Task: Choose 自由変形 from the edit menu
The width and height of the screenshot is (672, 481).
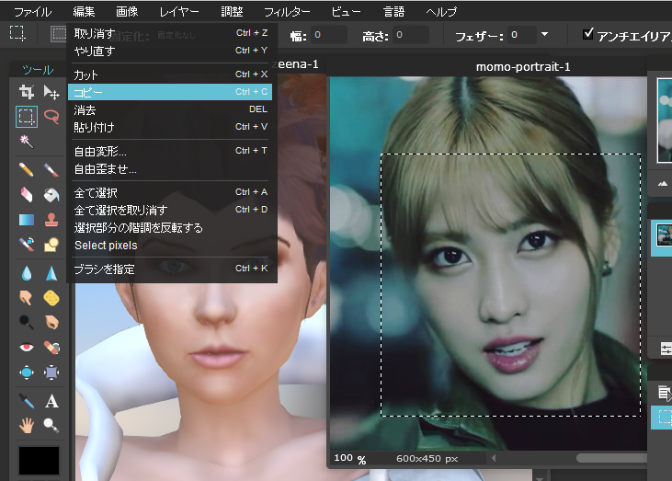Action: pos(170,151)
